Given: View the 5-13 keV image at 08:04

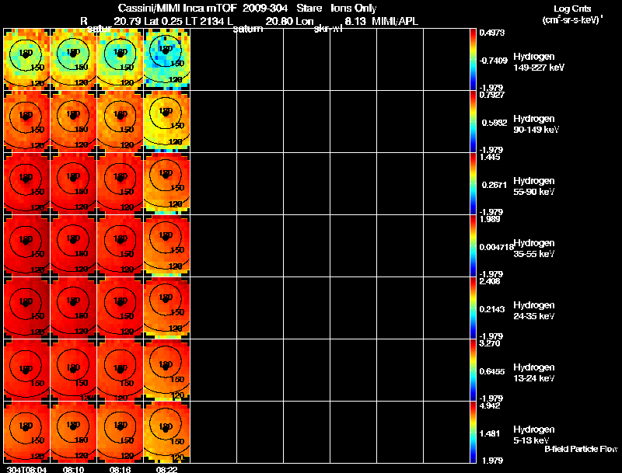Looking at the screenshot, I should point(26,432).
